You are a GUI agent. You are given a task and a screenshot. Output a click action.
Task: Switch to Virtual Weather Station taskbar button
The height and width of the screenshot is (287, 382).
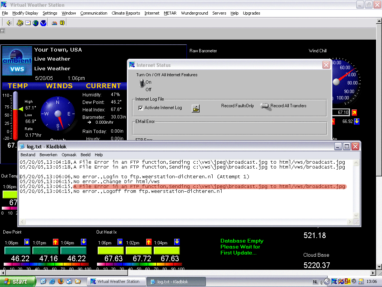coord(117,282)
